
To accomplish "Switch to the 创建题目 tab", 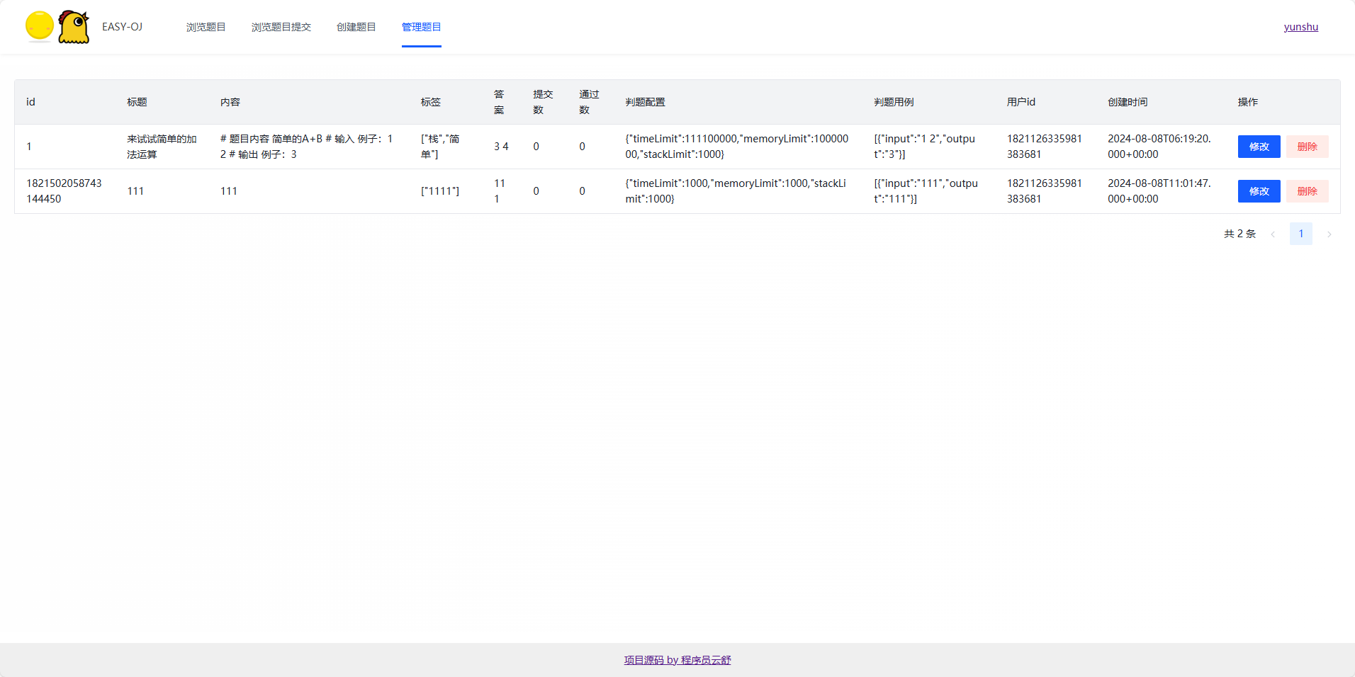I will pyautogui.click(x=356, y=27).
